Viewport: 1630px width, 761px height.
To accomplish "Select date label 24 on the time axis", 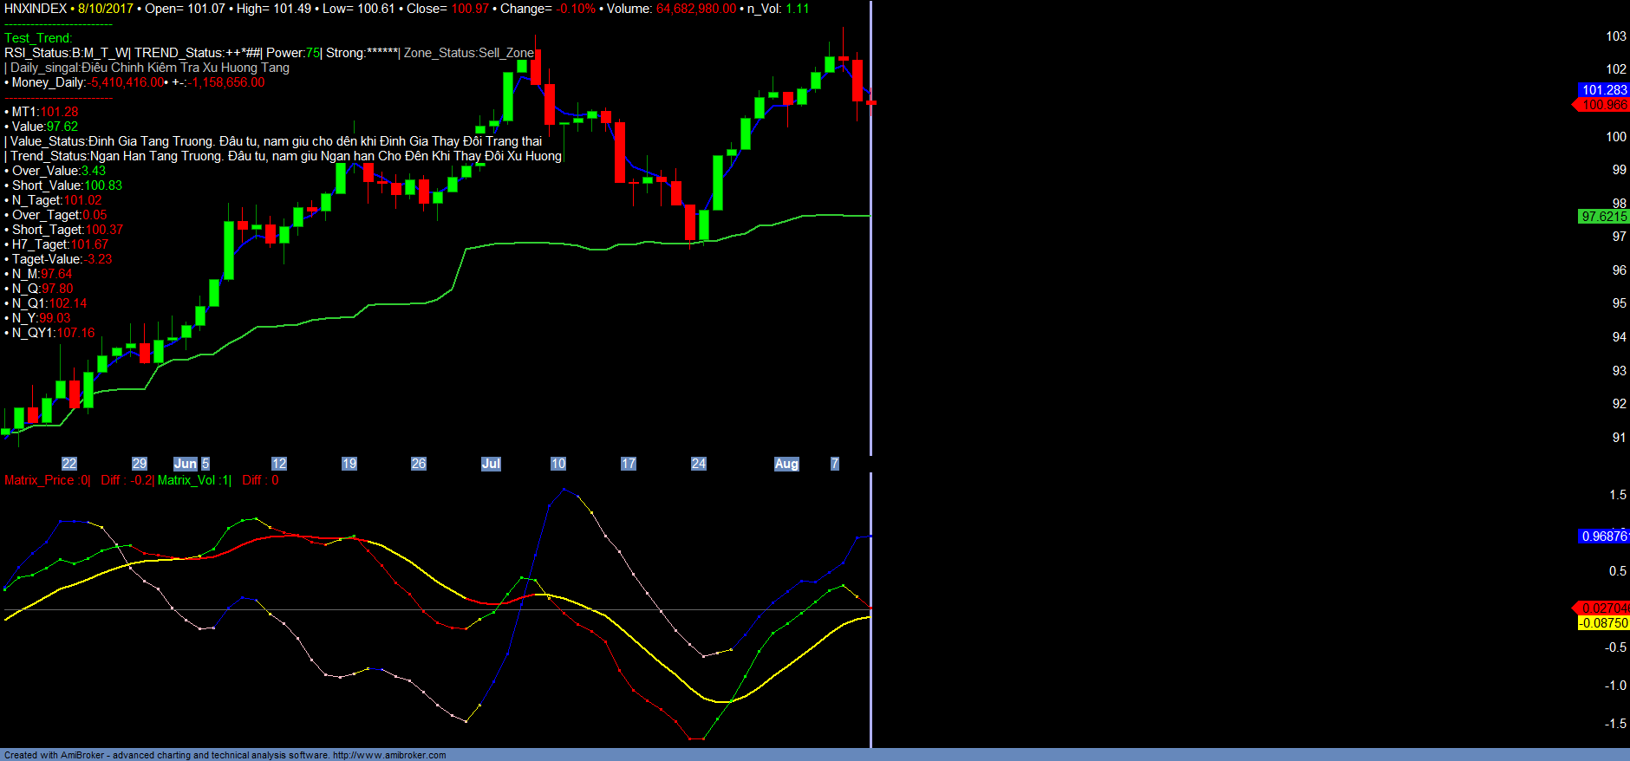I will [x=698, y=464].
